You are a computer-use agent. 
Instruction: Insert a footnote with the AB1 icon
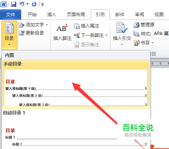[x=62, y=28]
